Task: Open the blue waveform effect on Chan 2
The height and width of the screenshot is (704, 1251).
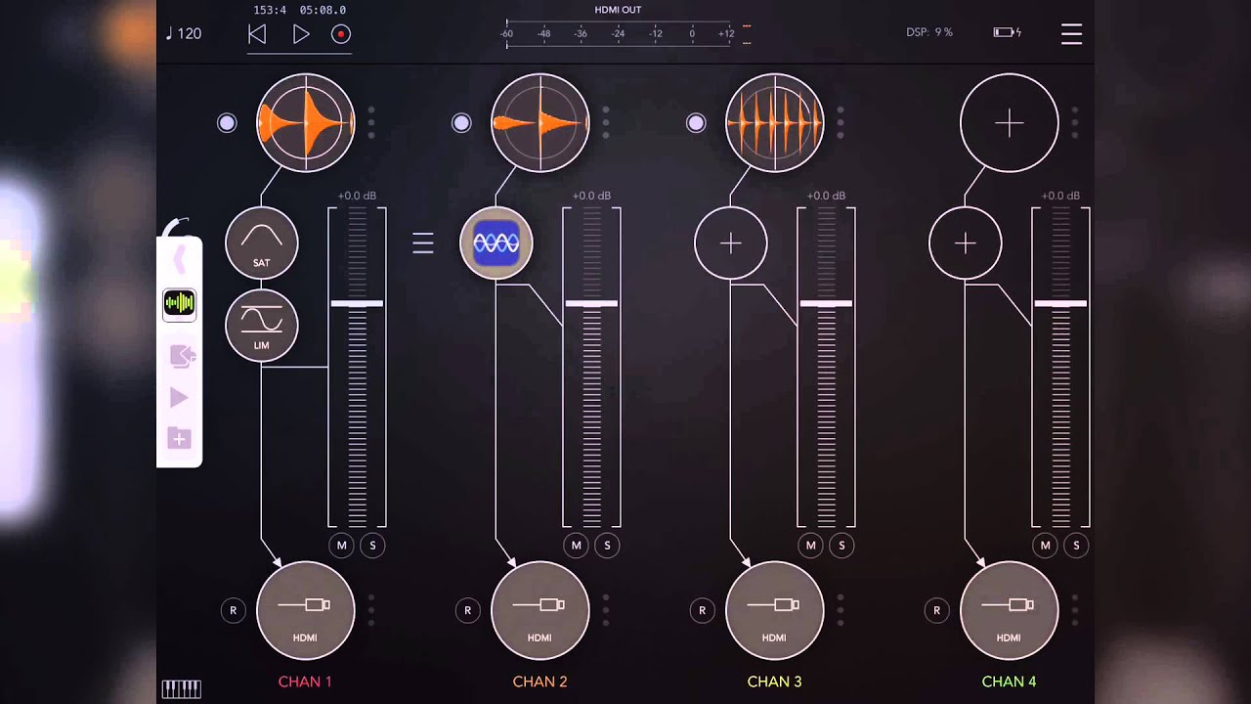Action: (496, 242)
